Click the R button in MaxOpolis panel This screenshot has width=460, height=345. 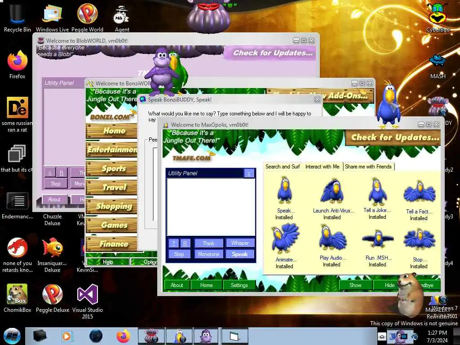click(185, 243)
